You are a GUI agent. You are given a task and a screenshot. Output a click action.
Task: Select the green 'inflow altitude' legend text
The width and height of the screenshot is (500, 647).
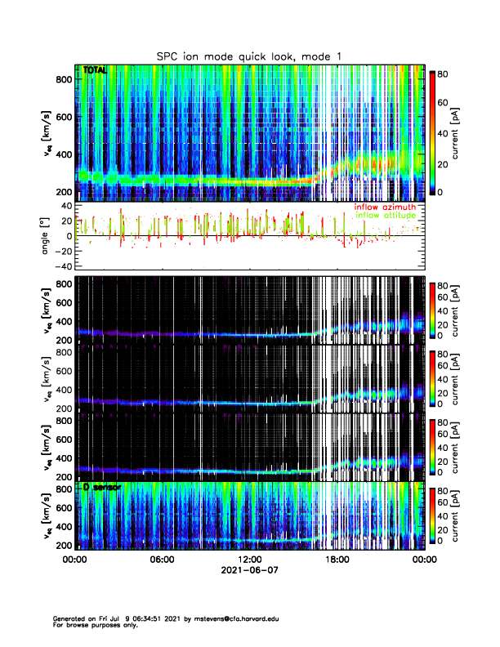385,216
